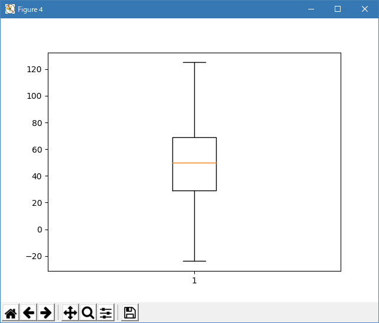Activate the Pan axes tool
Viewport: 379px width, 323px height.
click(70, 312)
